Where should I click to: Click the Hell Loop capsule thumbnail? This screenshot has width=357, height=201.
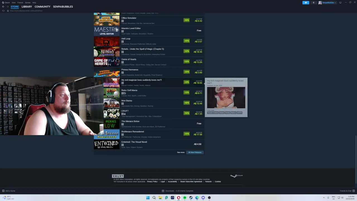[x=107, y=41]
